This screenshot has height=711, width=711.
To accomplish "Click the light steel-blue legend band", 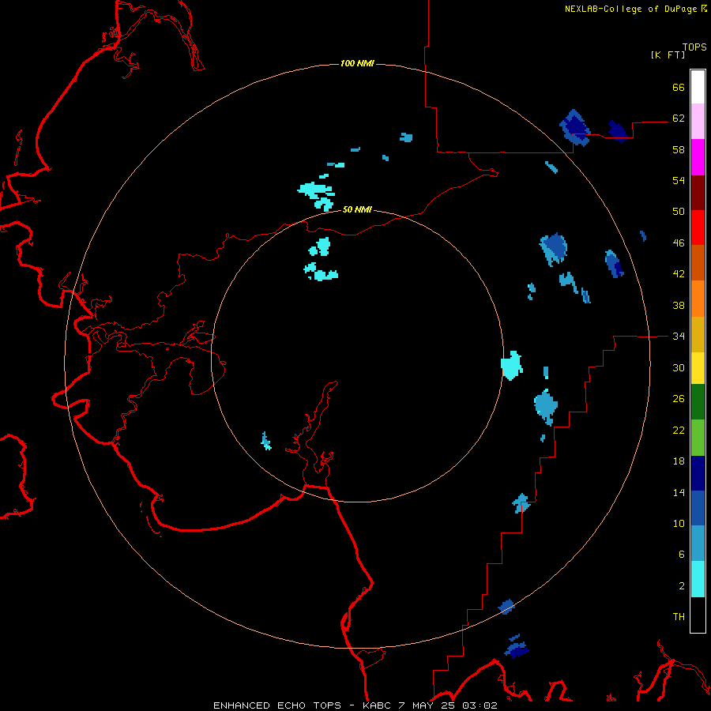I will pyautogui.click(x=698, y=544).
